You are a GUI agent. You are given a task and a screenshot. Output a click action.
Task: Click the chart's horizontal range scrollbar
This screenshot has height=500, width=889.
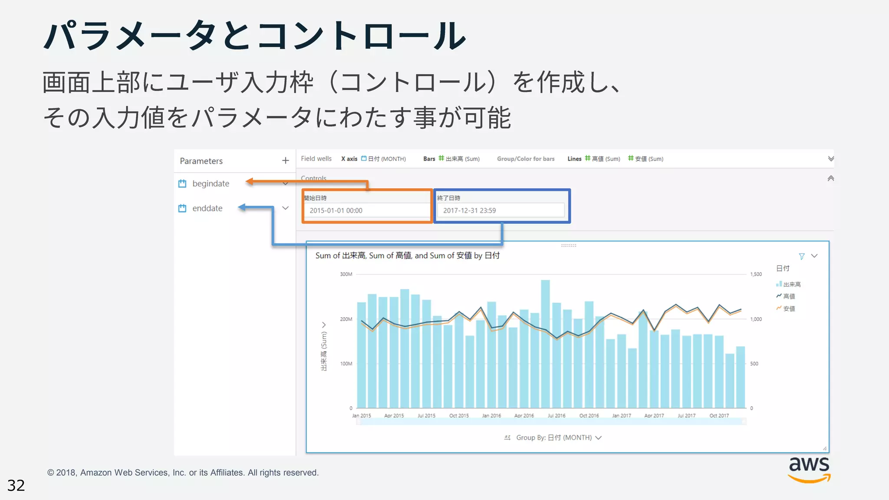point(551,422)
